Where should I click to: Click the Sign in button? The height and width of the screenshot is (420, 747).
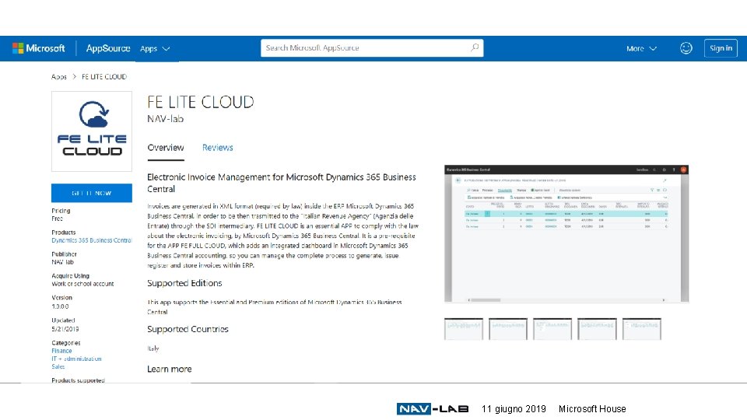coord(721,48)
